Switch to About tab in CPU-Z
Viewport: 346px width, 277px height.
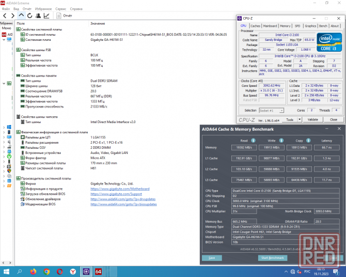point(335,26)
